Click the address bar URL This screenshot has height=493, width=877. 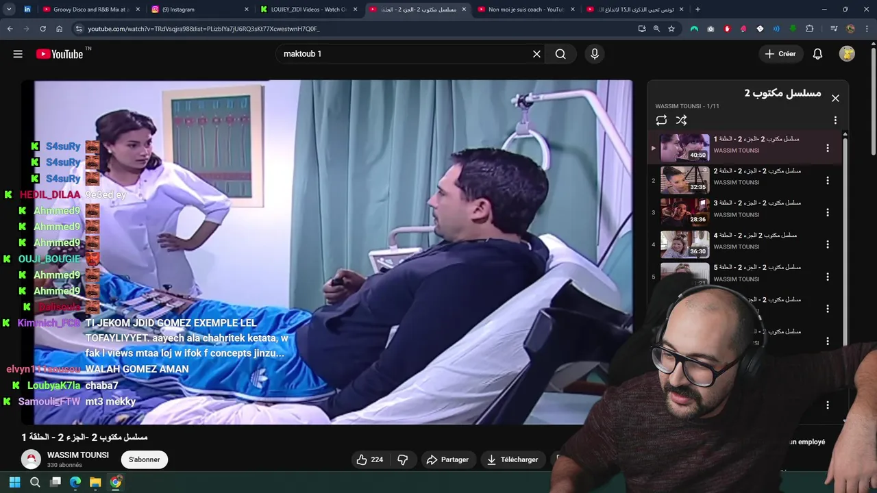coord(203,29)
